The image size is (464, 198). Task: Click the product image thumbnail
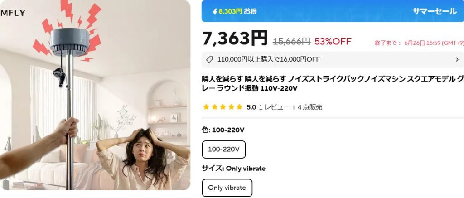point(95,95)
